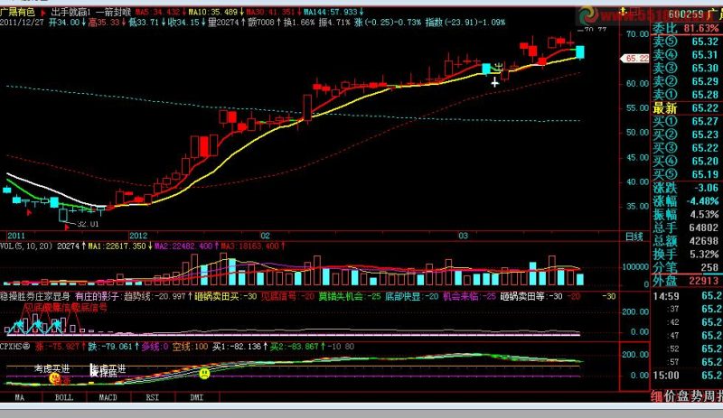
Task: Click the 考虑买进 buy signal label
Action: point(52,368)
